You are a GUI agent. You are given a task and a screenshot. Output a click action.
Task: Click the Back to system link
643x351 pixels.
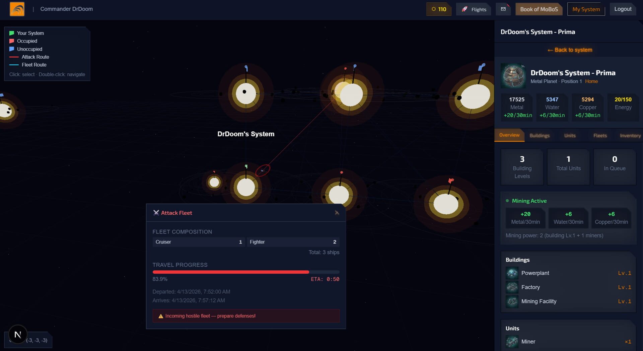pyautogui.click(x=570, y=50)
